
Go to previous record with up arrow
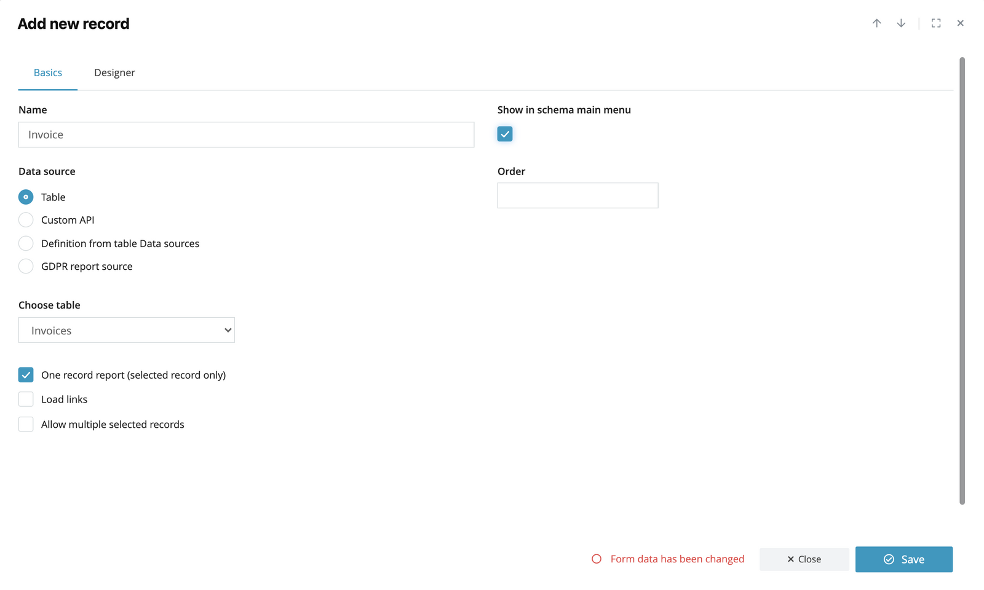pyautogui.click(x=876, y=23)
